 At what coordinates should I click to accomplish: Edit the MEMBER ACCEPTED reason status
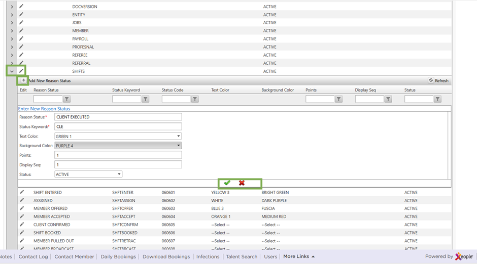coord(22,216)
